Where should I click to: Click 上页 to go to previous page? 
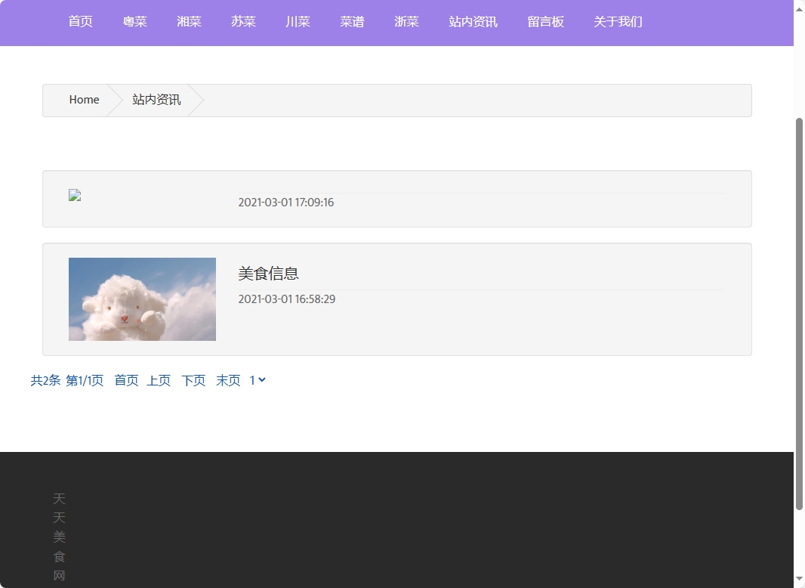click(159, 380)
